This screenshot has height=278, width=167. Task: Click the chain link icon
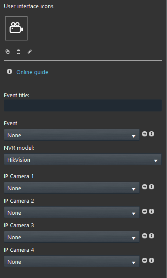pos(30,52)
